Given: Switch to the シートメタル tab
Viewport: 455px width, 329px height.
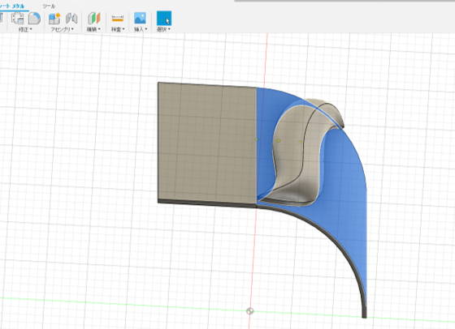Looking at the screenshot, I should point(12,6).
